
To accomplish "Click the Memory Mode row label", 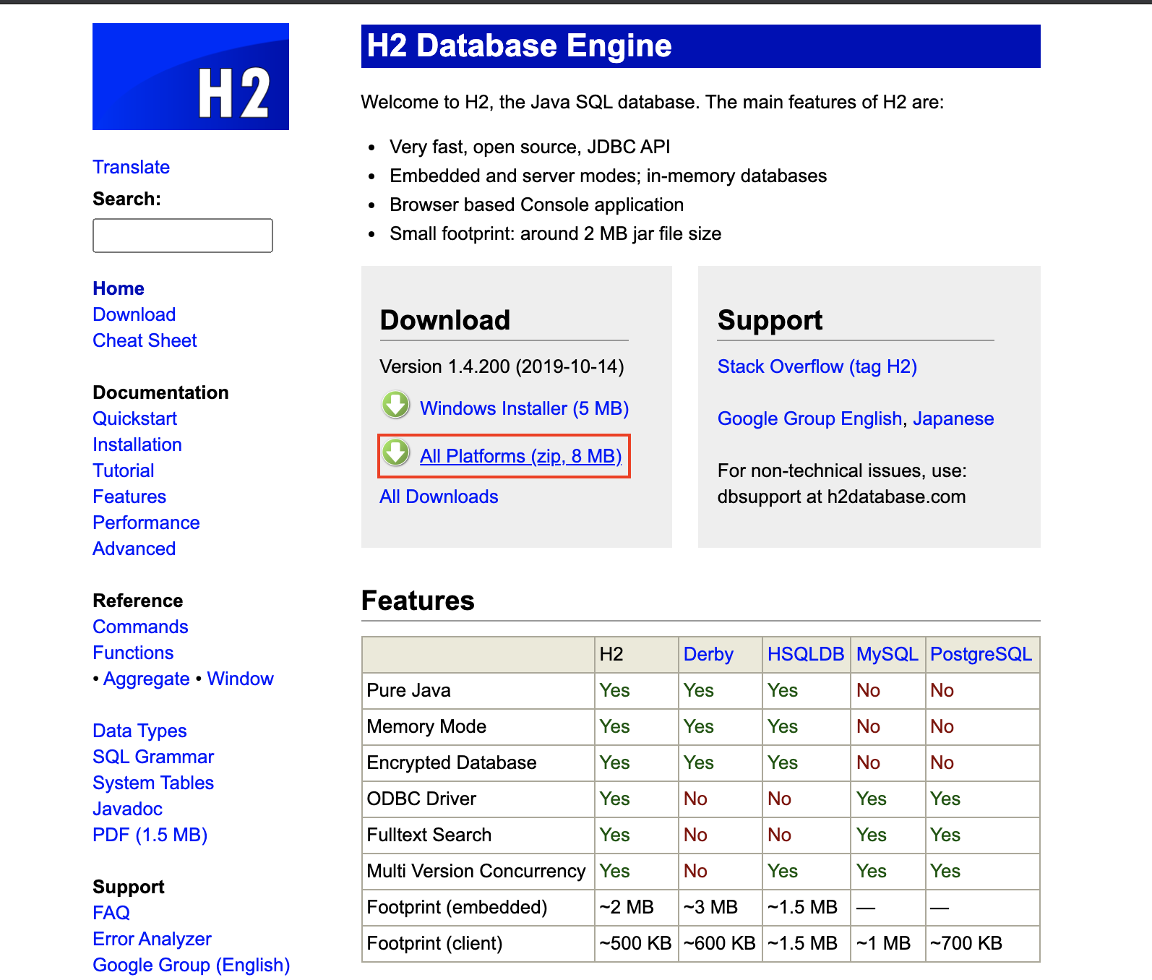I will [426, 726].
